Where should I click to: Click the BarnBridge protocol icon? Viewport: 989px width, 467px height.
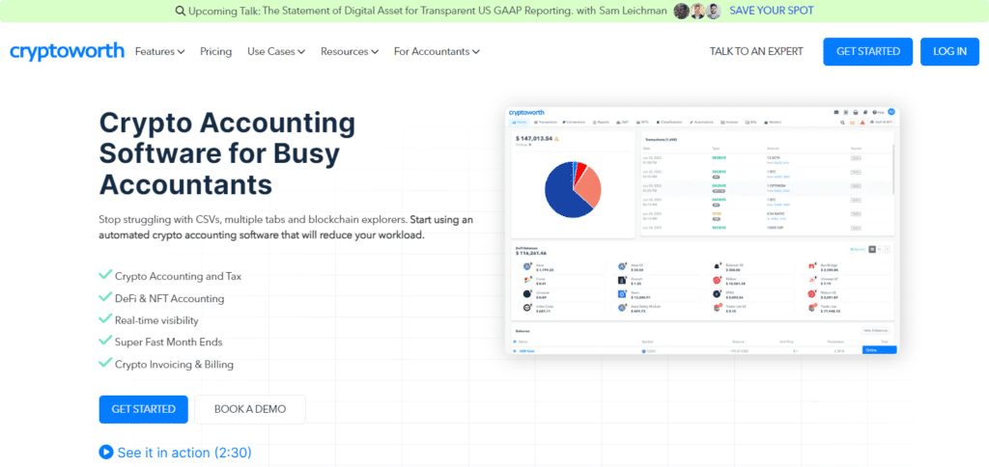click(x=811, y=266)
